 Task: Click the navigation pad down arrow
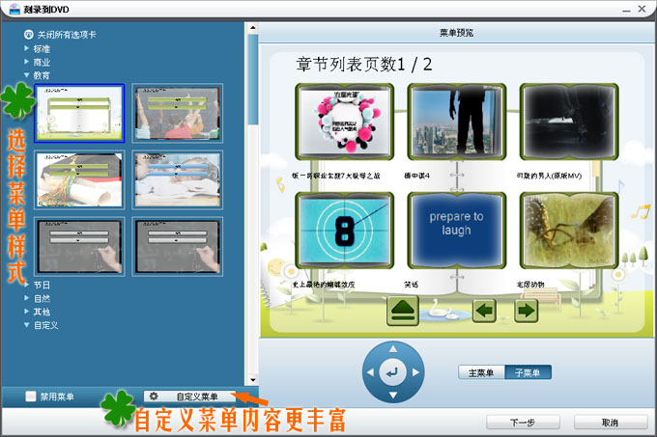[x=393, y=396]
